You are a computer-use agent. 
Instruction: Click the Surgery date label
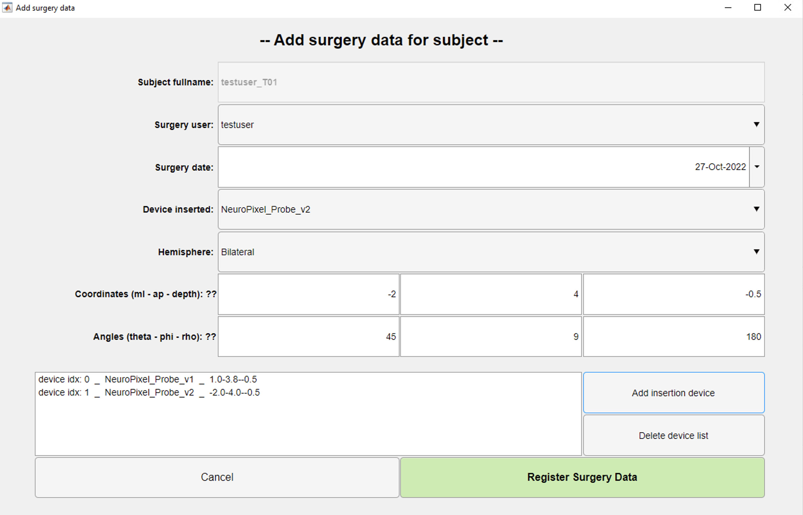(x=184, y=167)
